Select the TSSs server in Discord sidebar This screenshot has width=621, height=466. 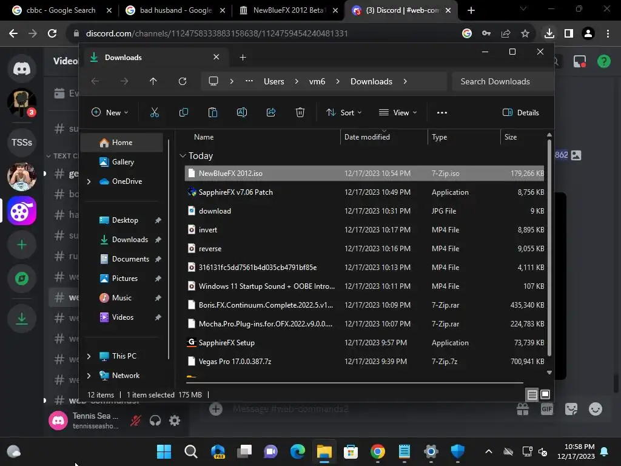pyautogui.click(x=22, y=142)
